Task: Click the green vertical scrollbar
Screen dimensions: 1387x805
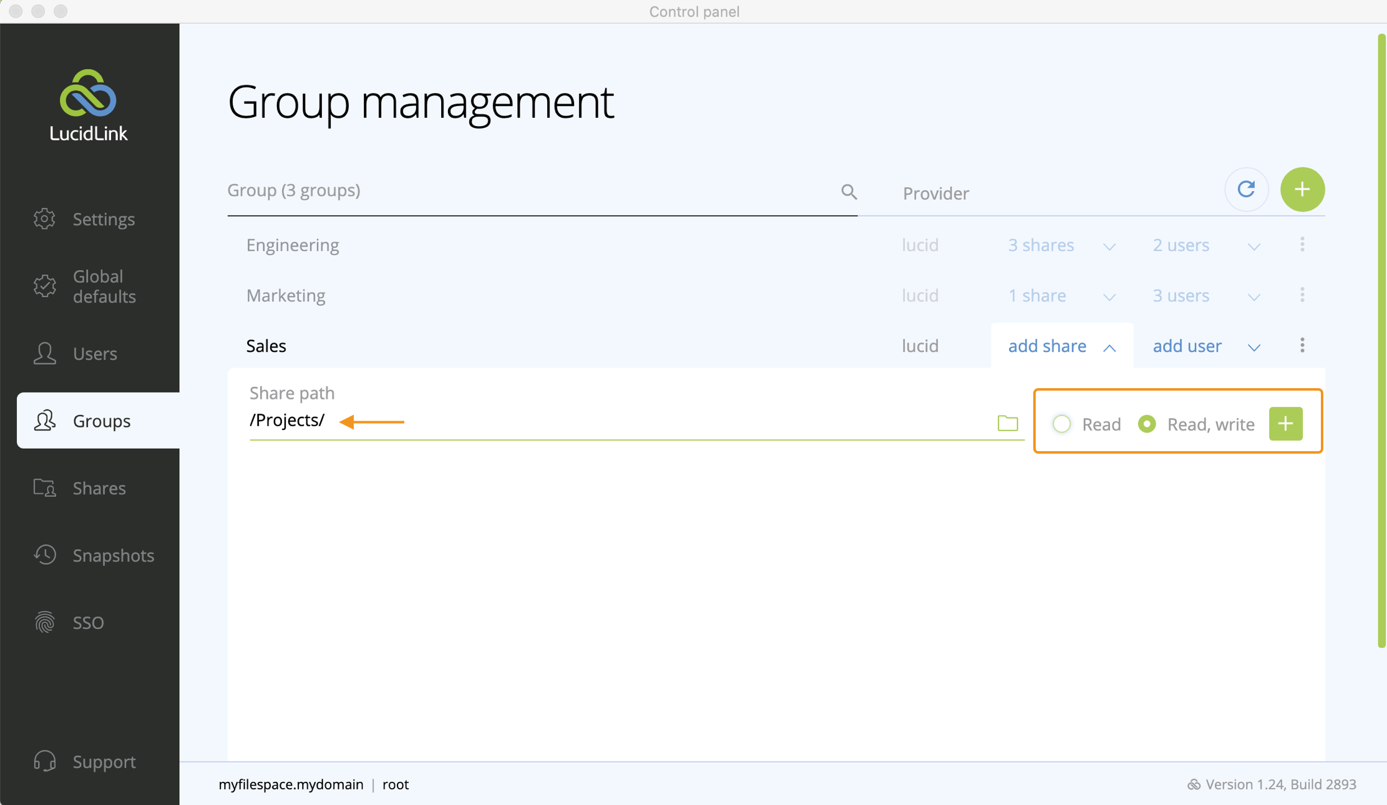Action: [1381, 341]
